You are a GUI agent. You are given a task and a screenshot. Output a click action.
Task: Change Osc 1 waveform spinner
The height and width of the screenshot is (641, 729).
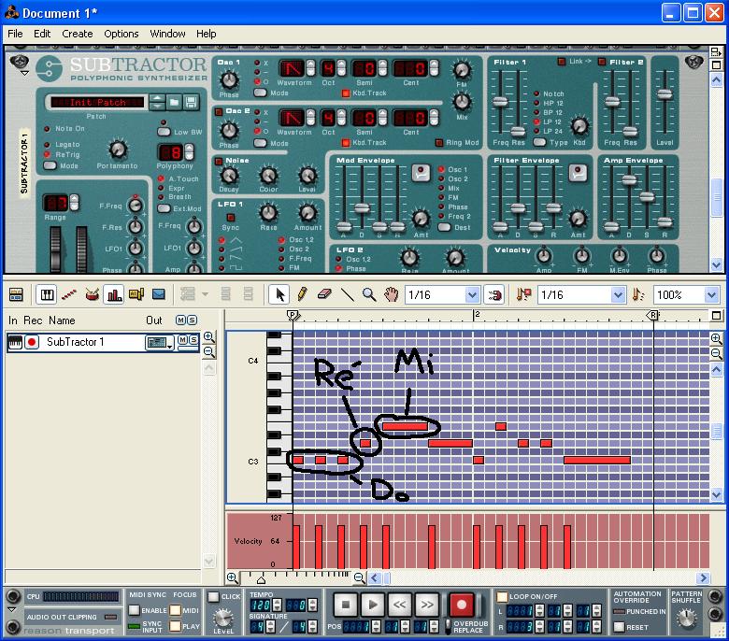point(310,68)
